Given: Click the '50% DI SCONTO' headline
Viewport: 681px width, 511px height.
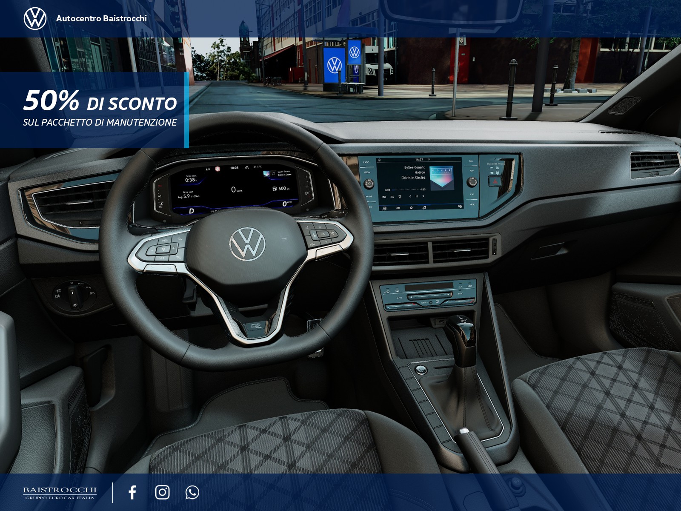Looking at the screenshot, I should [100, 101].
